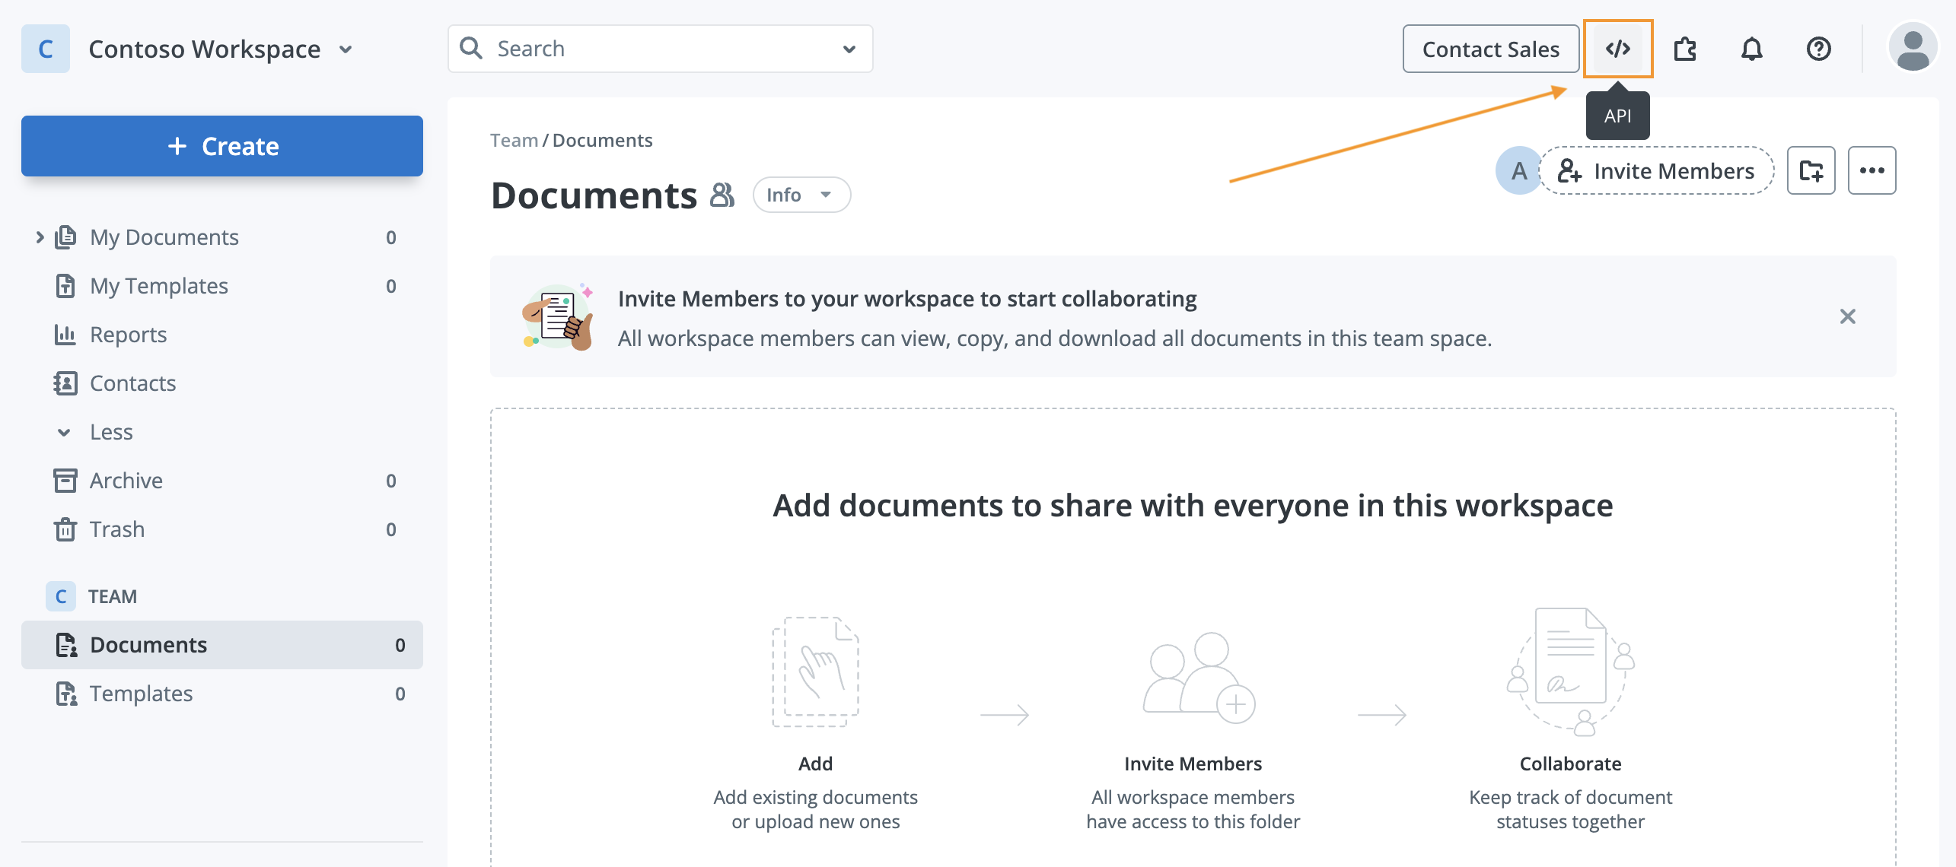Click the new folder icon button
The height and width of the screenshot is (867, 1956).
click(1811, 170)
